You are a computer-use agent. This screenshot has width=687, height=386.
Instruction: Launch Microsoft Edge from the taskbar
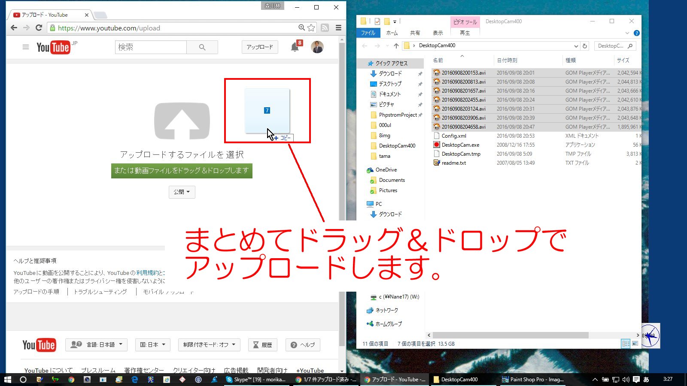pyautogui.click(x=134, y=379)
